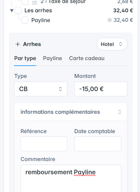Tick the Payline row checkbox
The width and height of the screenshot is (140, 192).
(25, 20)
